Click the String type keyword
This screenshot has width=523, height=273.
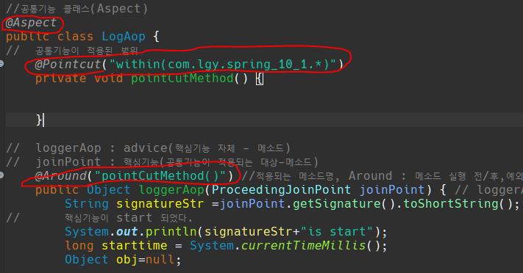[x=87, y=204]
